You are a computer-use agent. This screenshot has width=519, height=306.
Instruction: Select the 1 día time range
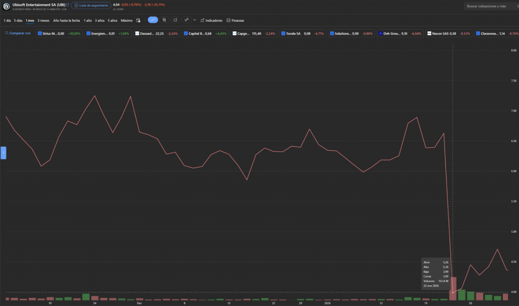click(7, 20)
